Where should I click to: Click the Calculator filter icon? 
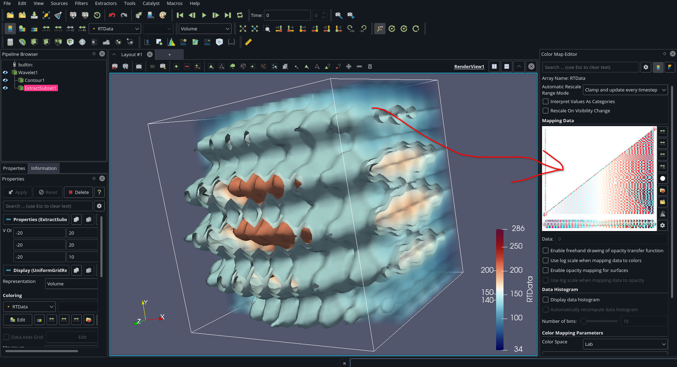click(10, 42)
